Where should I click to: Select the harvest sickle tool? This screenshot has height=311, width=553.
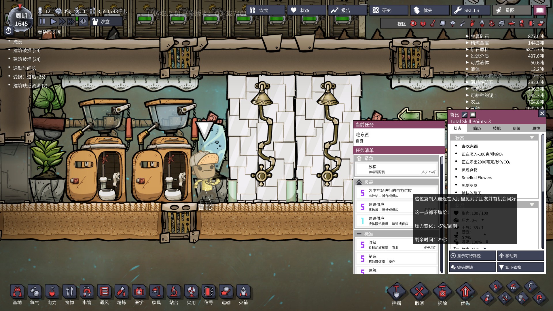click(x=531, y=287)
